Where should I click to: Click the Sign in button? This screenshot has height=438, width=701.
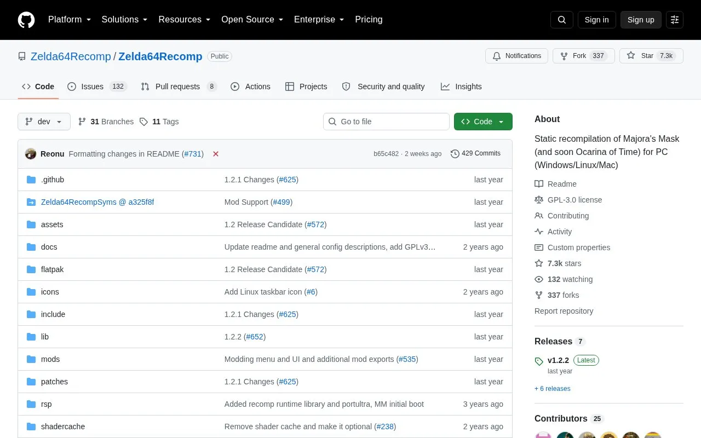pos(596,20)
